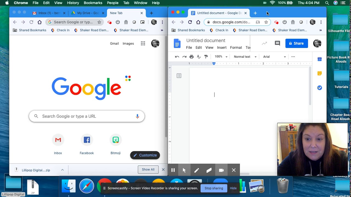Screen dimensions: 351x197
Task: Open Google apps grid on New Tab
Action: [x=143, y=43]
